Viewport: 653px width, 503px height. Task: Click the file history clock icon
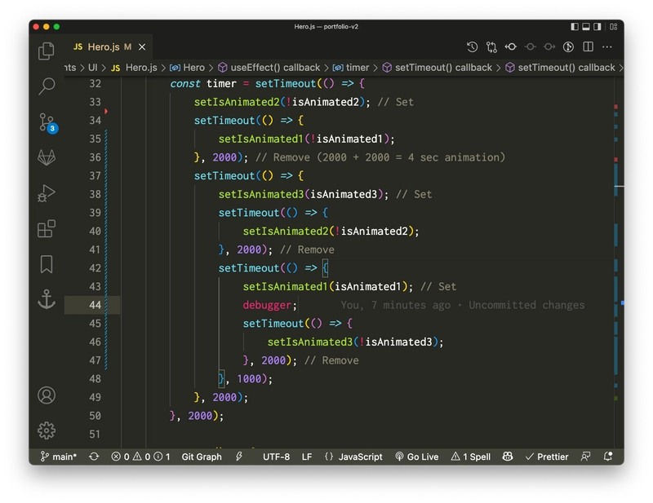pyautogui.click(x=472, y=47)
